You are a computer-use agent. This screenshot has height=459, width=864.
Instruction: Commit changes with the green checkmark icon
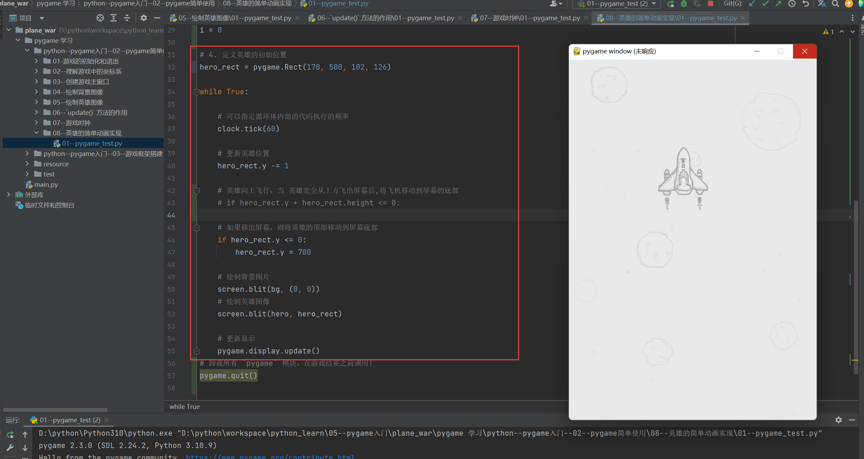pyautogui.click(x=765, y=4)
